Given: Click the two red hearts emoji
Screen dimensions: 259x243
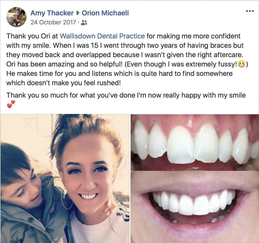Looking at the screenshot, I should pyautogui.click(x=11, y=104).
